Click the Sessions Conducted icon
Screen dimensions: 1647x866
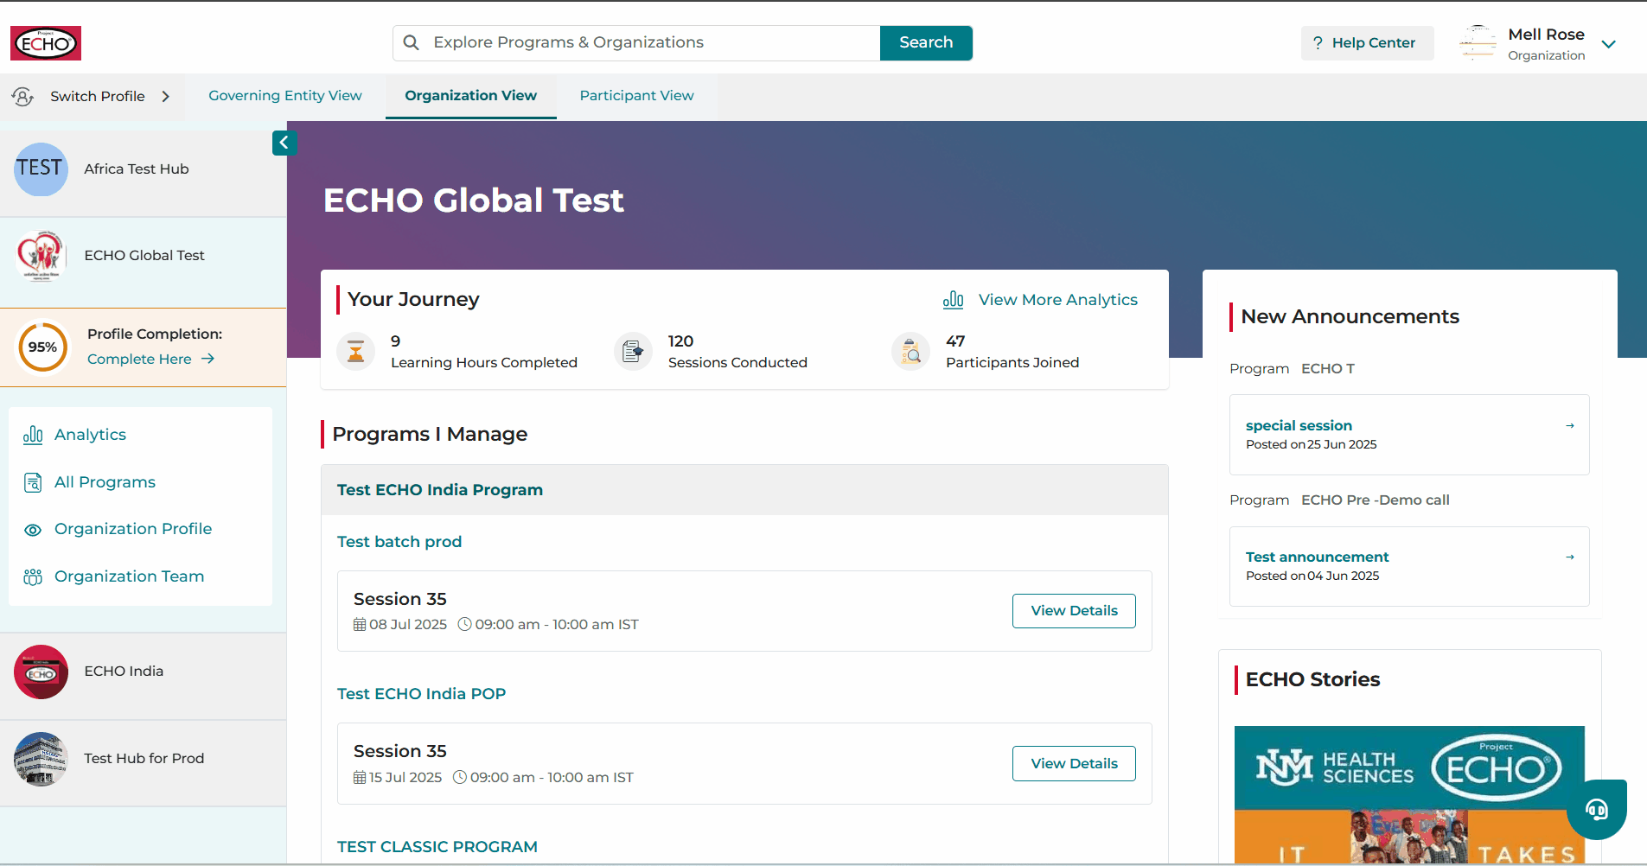tap(633, 352)
